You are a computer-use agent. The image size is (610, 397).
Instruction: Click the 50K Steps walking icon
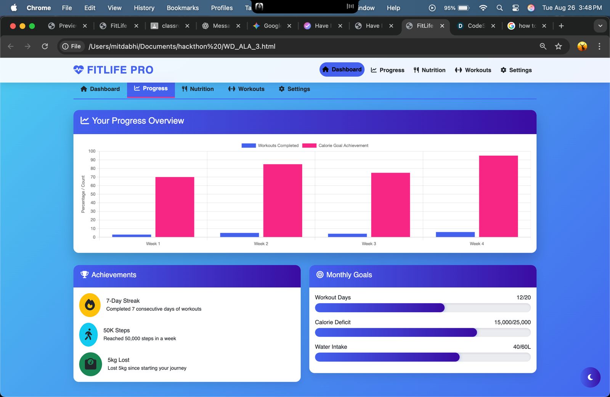tap(88, 335)
